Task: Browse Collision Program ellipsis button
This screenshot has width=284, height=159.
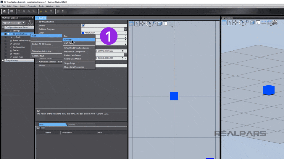Action: [x=125, y=29]
